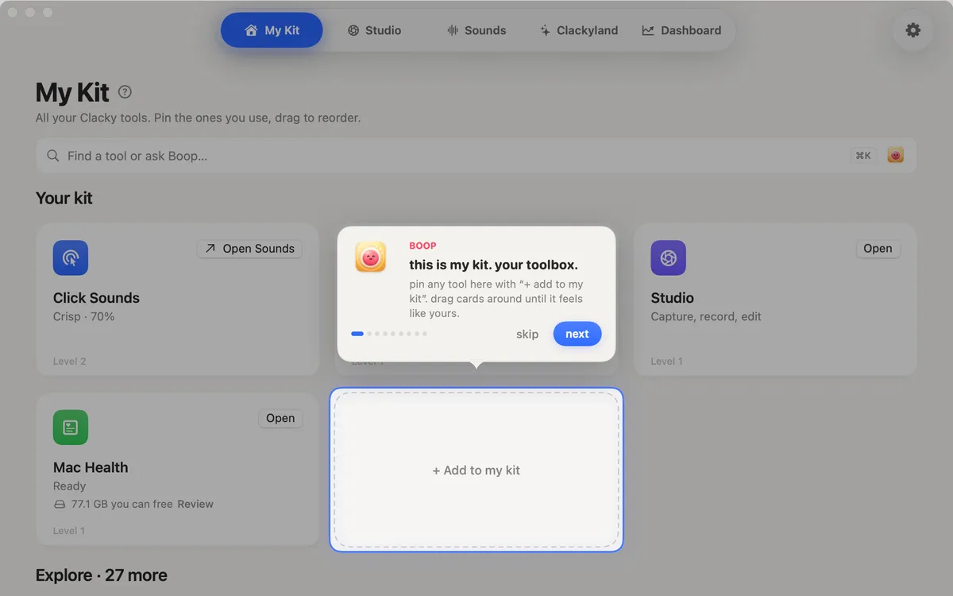The image size is (953, 596).
Task: Click the Studio card title
Action: pos(673,298)
